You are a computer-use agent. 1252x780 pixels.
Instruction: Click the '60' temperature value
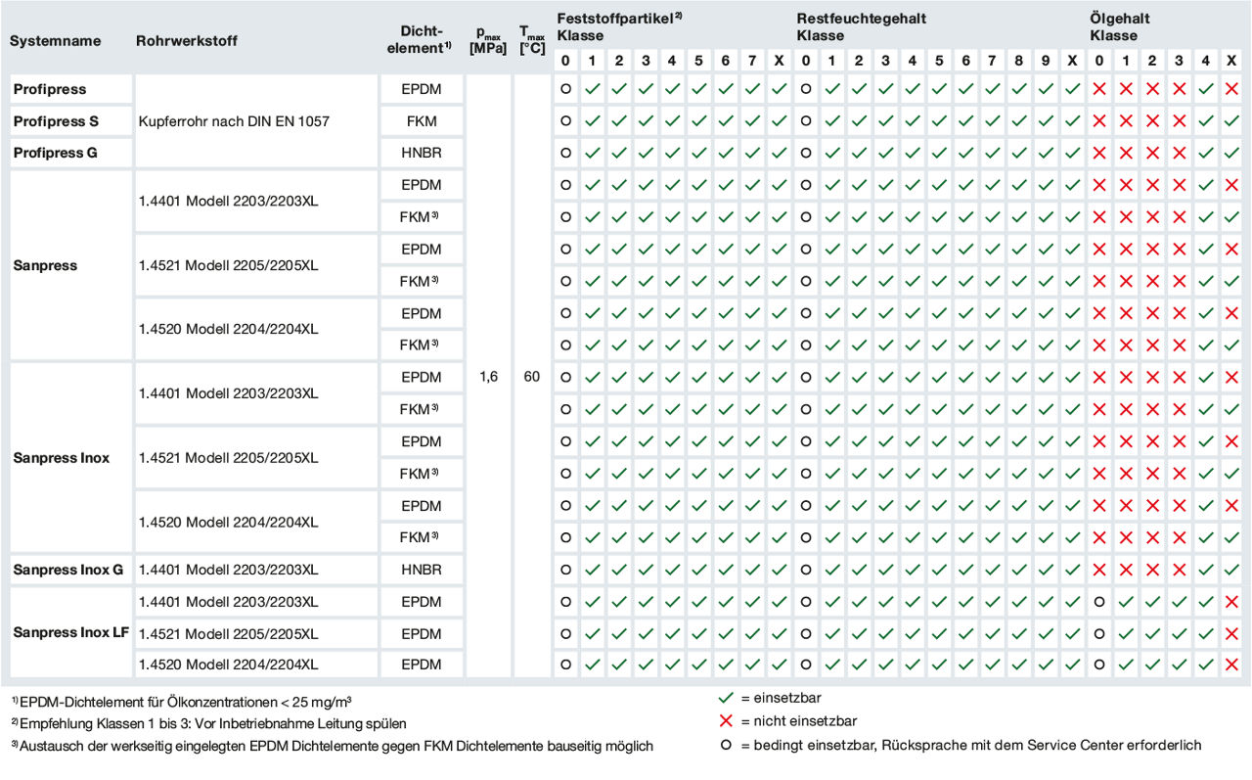pyautogui.click(x=532, y=377)
